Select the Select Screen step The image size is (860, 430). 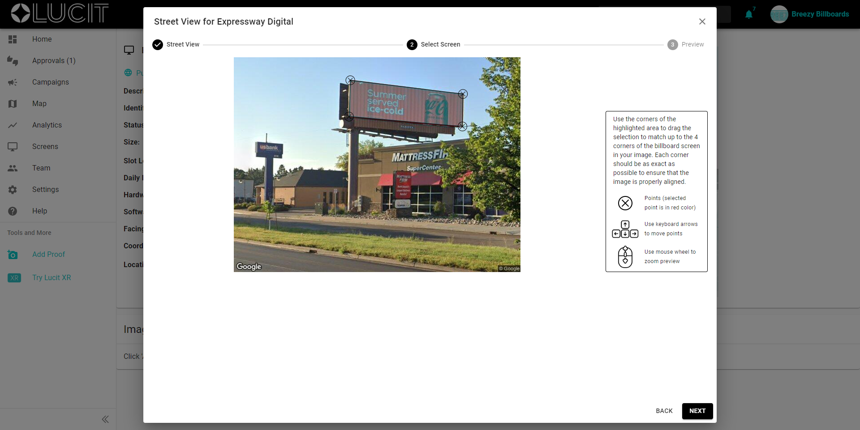pos(434,44)
